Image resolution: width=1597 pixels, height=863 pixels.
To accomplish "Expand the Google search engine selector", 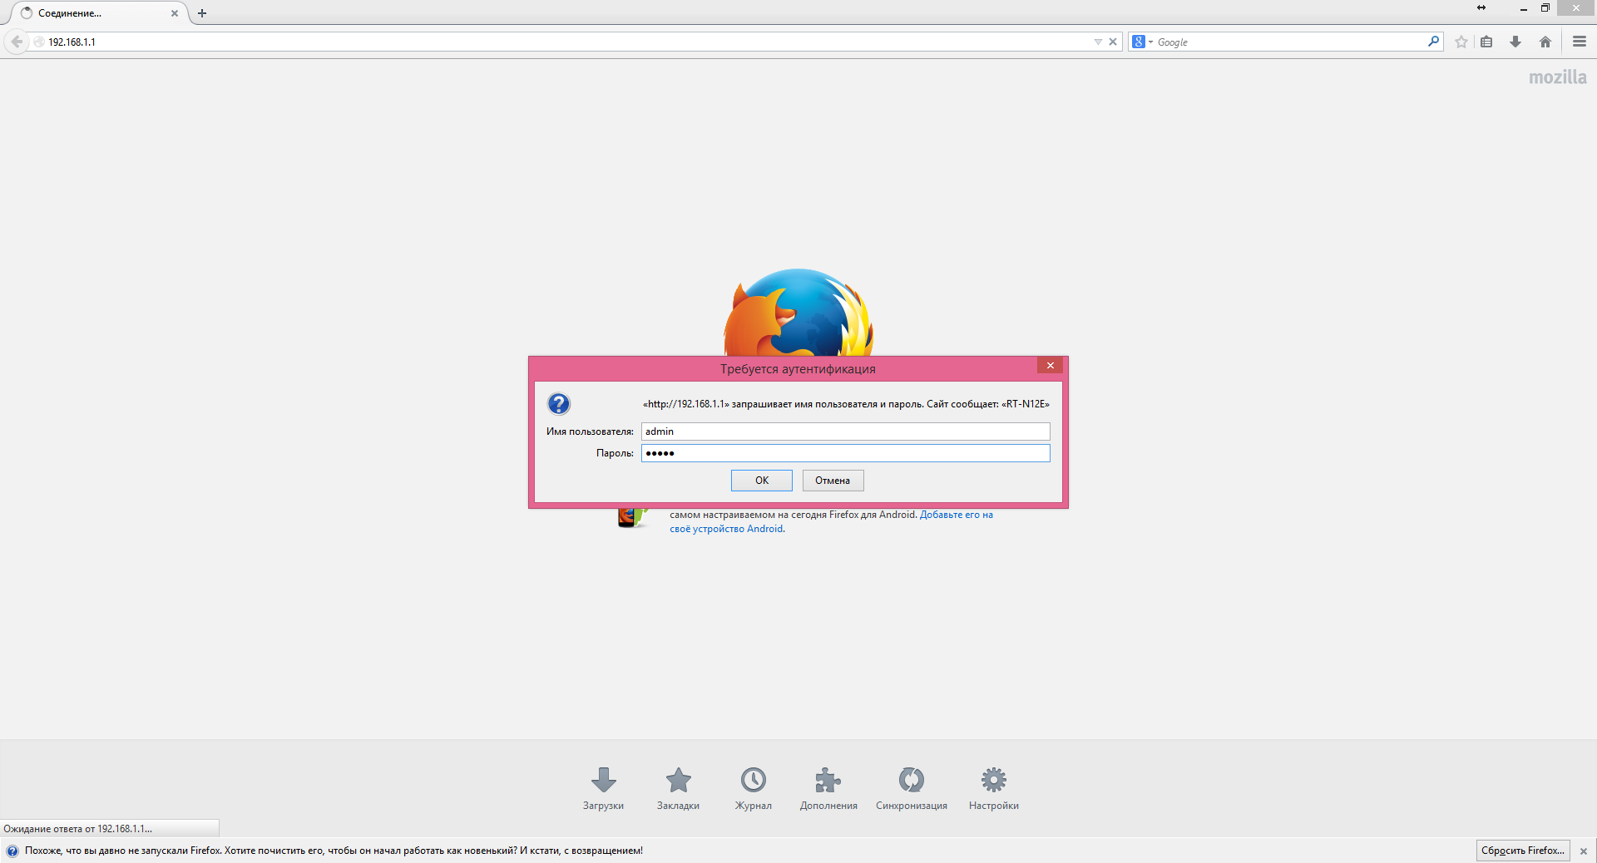I will pos(1142,42).
